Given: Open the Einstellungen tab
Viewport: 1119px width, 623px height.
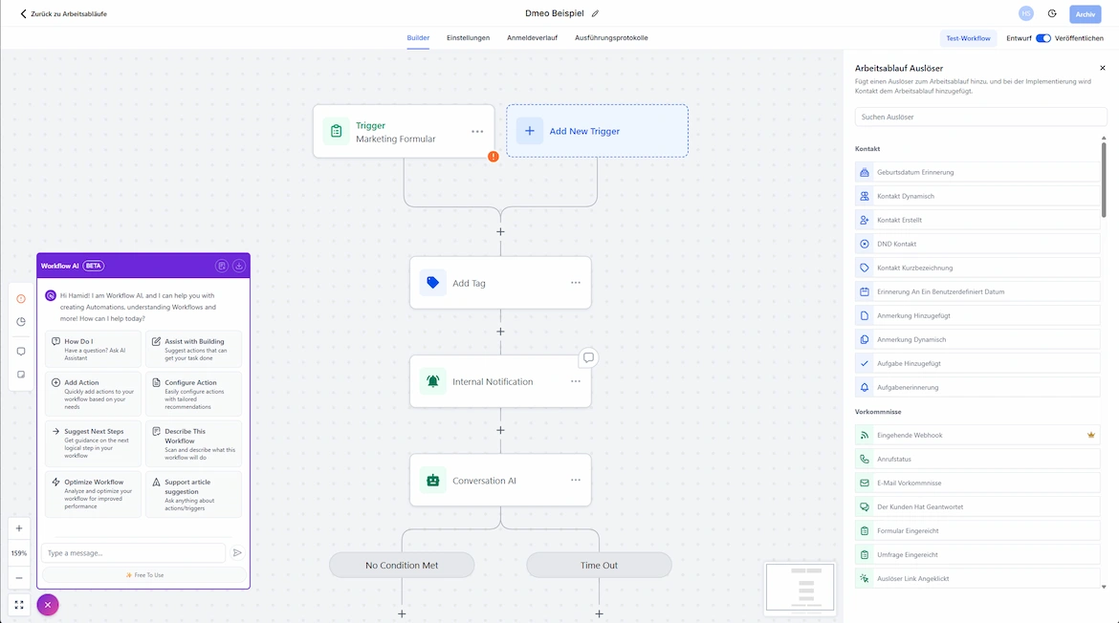Looking at the screenshot, I should click(x=468, y=38).
